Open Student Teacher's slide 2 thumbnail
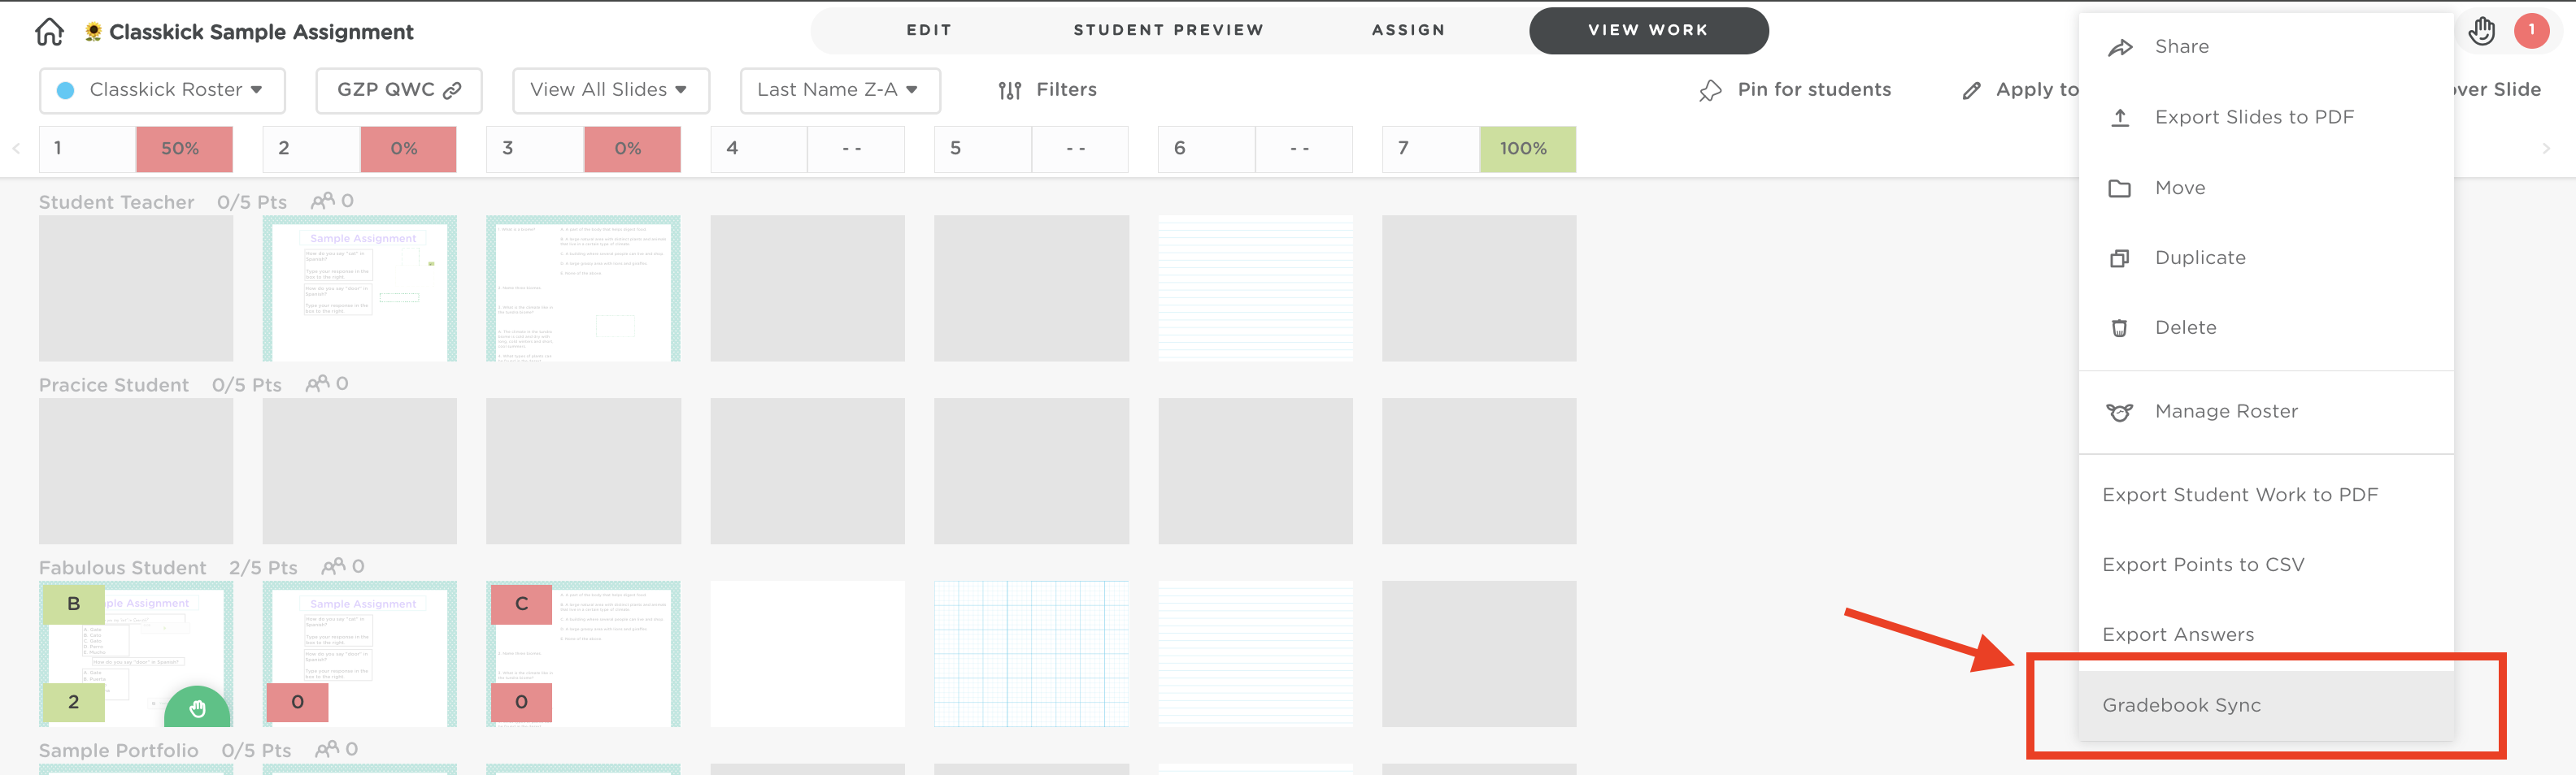Screen dimensions: 2576x775 pos(360,288)
